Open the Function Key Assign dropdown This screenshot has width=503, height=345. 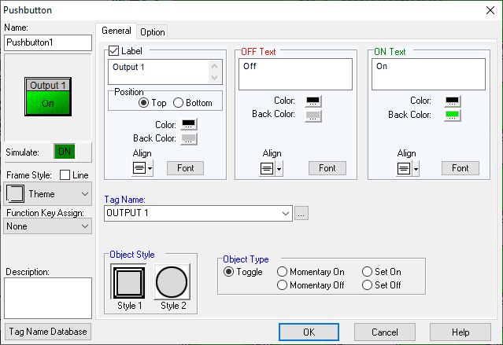point(48,226)
